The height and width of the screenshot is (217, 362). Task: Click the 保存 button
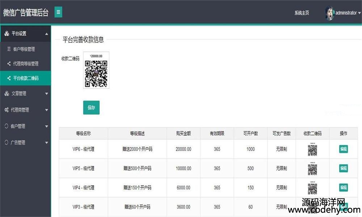[91, 108]
